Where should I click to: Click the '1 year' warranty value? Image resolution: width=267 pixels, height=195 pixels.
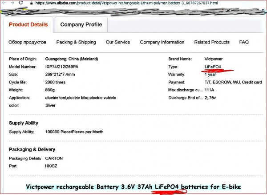click(210, 74)
